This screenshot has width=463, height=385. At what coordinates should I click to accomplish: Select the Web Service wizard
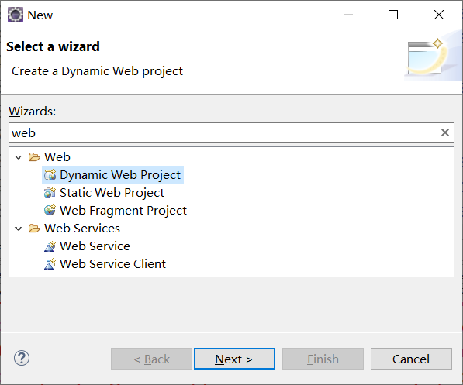[x=95, y=246]
